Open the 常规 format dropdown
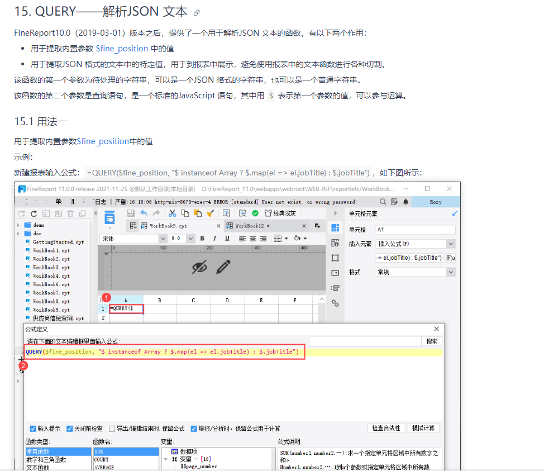 click(x=451, y=272)
